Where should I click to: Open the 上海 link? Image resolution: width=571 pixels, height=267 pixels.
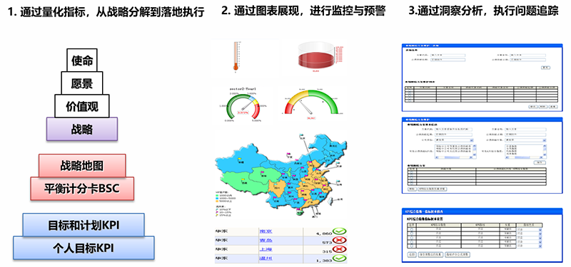pyautogui.click(x=266, y=250)
